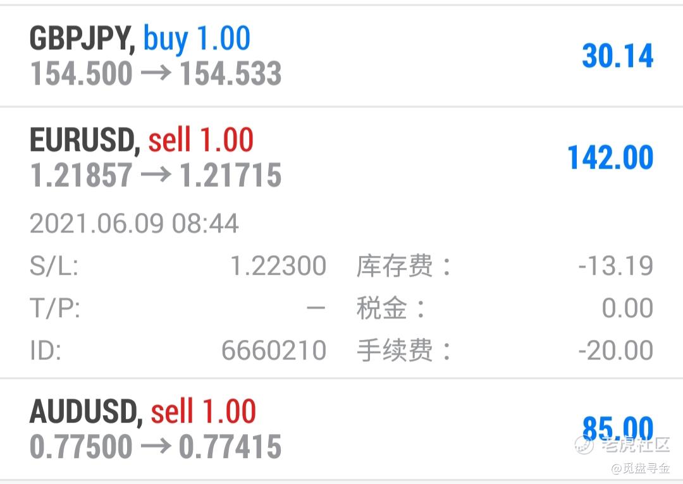Select the open time 2021.06.09 08:44
The image size is (683, 484).
coord(134,224)
